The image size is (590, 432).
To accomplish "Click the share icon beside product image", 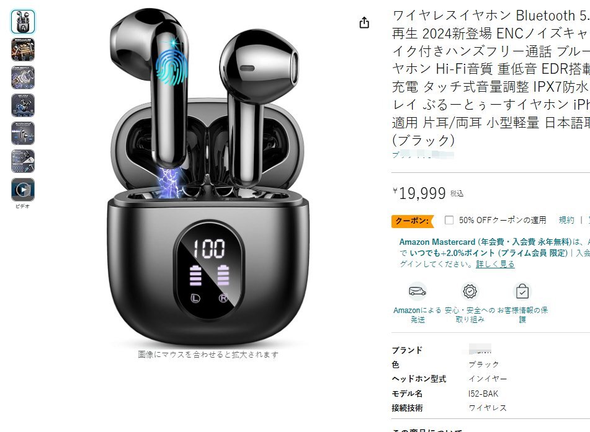I will pyautogui.click(x=364, y=23).
